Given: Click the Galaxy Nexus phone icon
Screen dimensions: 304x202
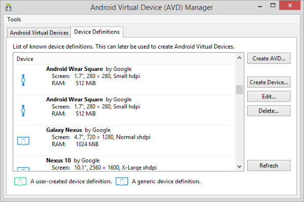Looking at the screenshot, I should [23, 141].
